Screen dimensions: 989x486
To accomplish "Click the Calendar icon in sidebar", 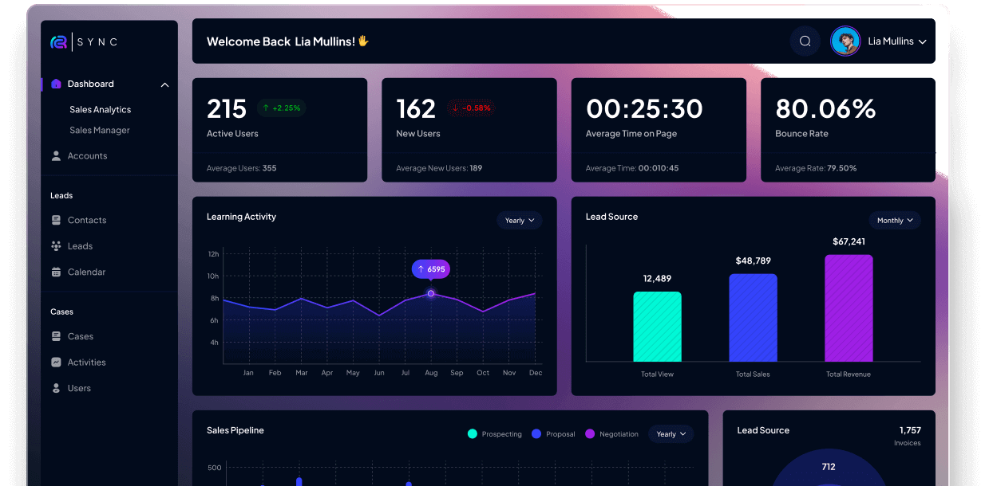I will (x=56, y=272).
